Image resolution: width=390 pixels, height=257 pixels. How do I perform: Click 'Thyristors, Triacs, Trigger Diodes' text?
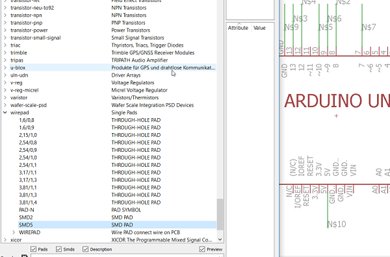pyautogui.click(x=148, y=45)
